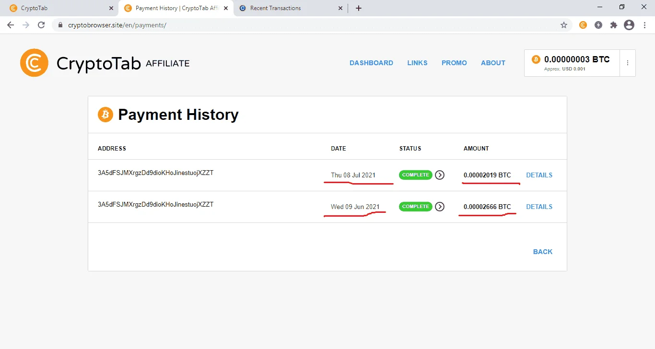The width and height of the screenshot is (655, 349).
Task: Click the address bar URL
Action: (x=117, y=25)
